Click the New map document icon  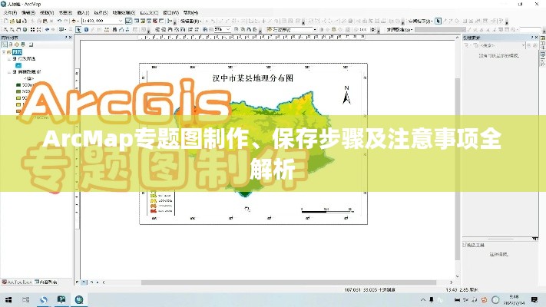coord(5,21)
